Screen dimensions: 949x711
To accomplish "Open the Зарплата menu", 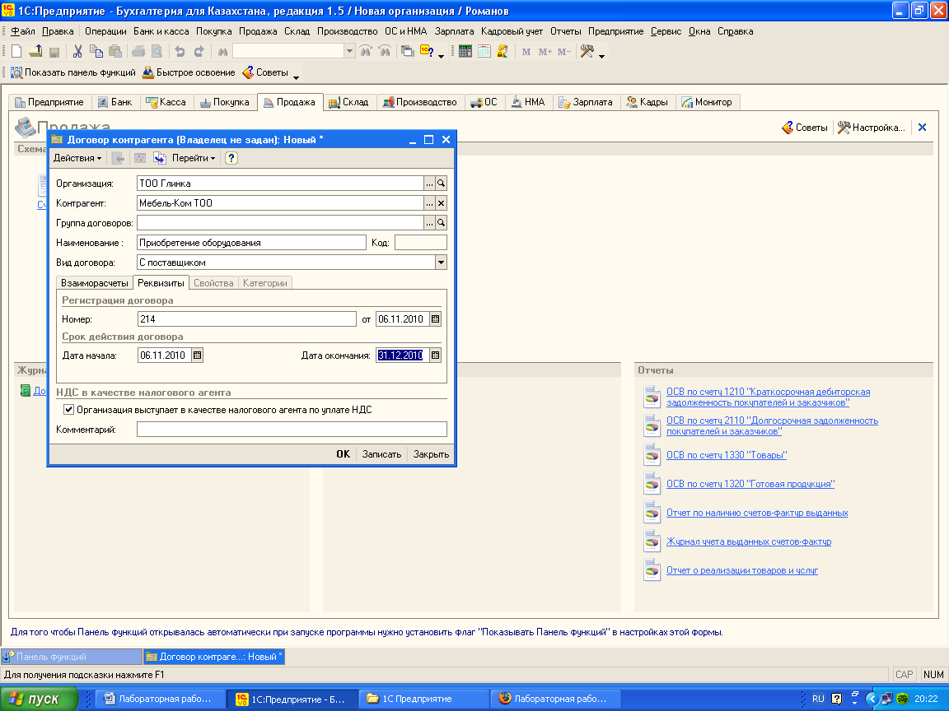I will click(x=454, y=31).
